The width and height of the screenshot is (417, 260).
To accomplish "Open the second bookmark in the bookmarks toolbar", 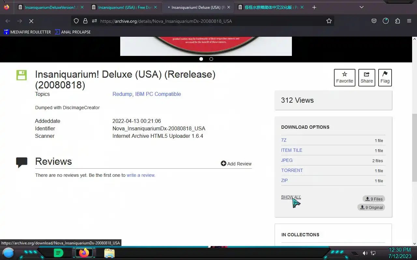I will [73, 32].
